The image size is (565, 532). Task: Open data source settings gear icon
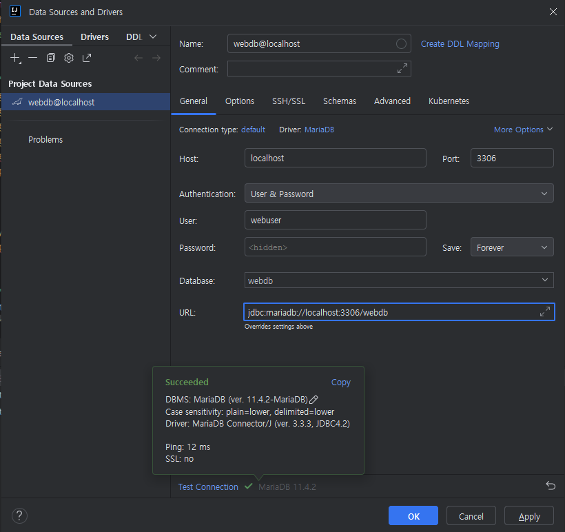click(69, 58)
